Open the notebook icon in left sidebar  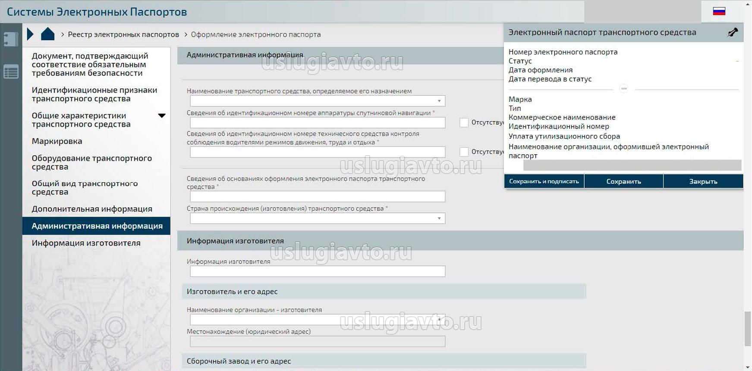pyautogui.click(x=11, y=39)
